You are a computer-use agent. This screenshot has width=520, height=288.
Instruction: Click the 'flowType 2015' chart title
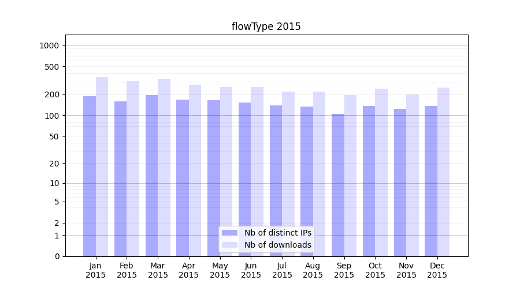266,26
